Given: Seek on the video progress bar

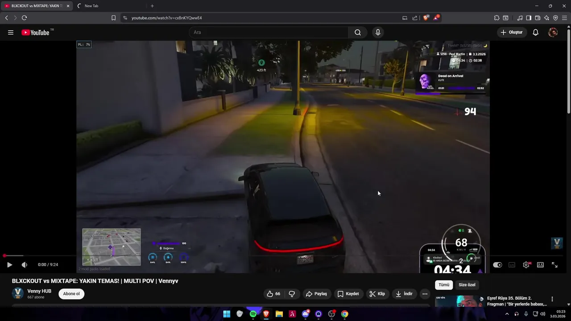Looking at the screenshot, I should (x=284, y=256).
